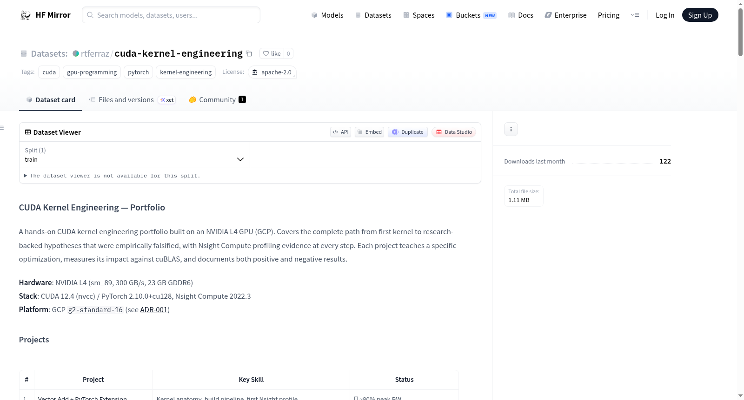This screenshot has width=744, height=400.
Task: Switch to the Community tab
Action: click(x=217, y=100)
